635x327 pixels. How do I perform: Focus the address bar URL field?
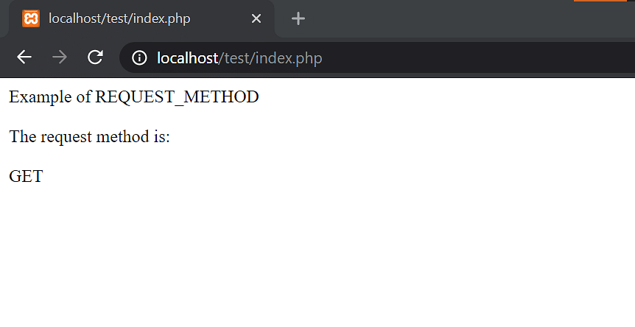click(377, 57)
